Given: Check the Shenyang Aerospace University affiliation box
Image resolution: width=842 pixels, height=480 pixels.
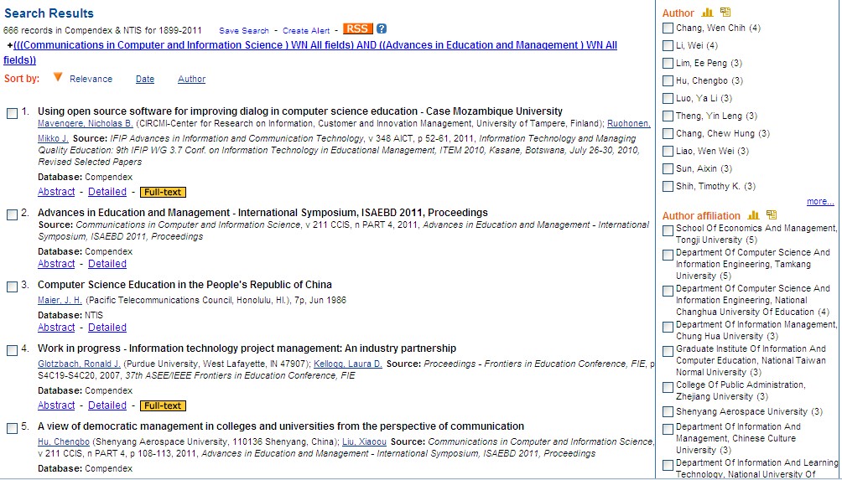Looking at the screenshot, I should [x=668, y=412].
